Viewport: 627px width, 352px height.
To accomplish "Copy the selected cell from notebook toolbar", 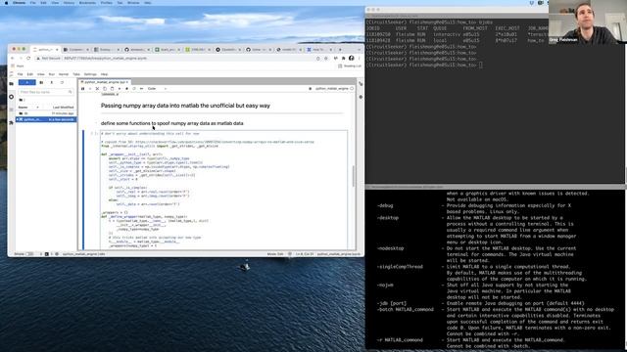I will coord(105,89).
